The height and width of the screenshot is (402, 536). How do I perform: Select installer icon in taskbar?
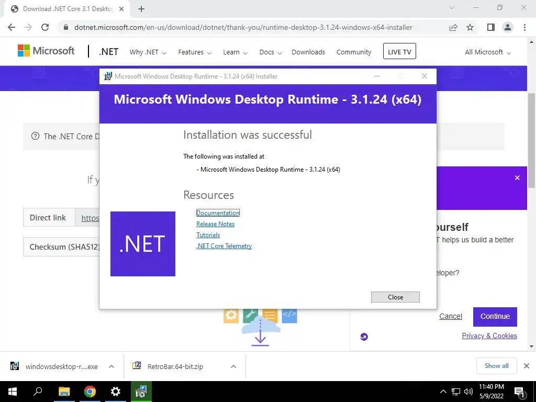[141, 392]
